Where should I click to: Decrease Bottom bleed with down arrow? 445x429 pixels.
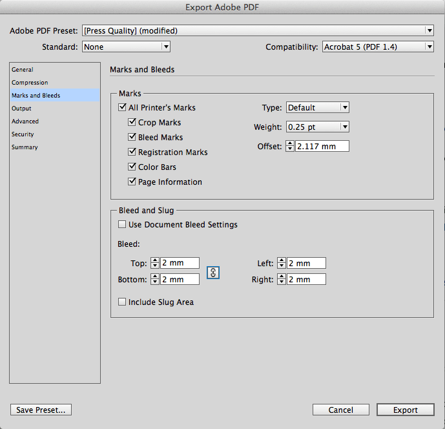(154, 282)
